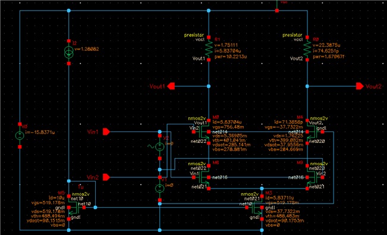This screenshot has height=235, width=387.
Task: Click the vcc pin terminal at top
Action: (x=277, y=11)
